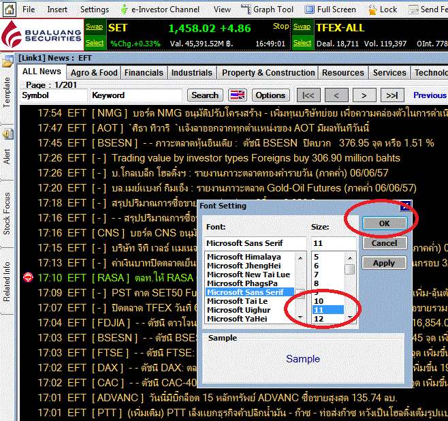448x421 pixels.
Task: Click Cancel in Font Setting dialog
Action: [x=385, y=243]
